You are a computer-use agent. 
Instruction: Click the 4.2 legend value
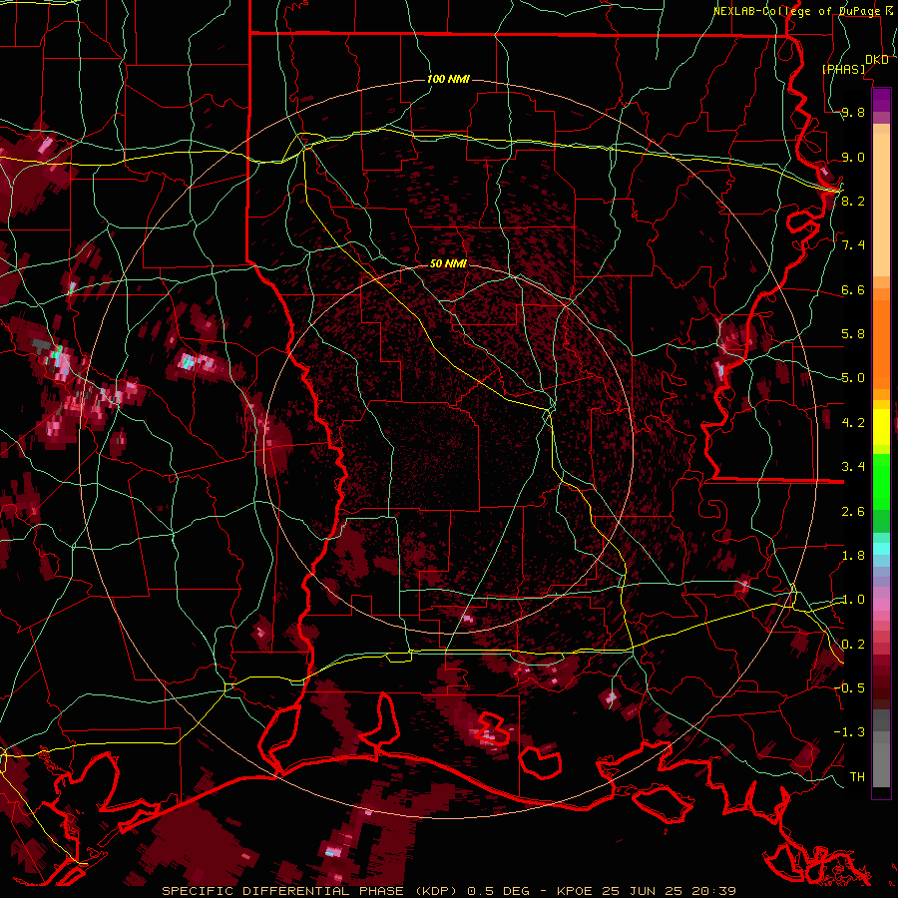pos(853,423)
